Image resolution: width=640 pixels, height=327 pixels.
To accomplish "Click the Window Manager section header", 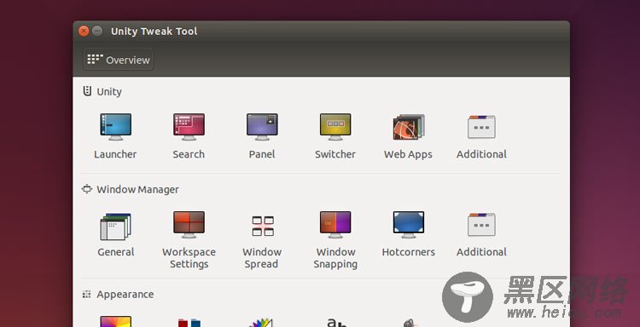I will (x=131, y=189).
